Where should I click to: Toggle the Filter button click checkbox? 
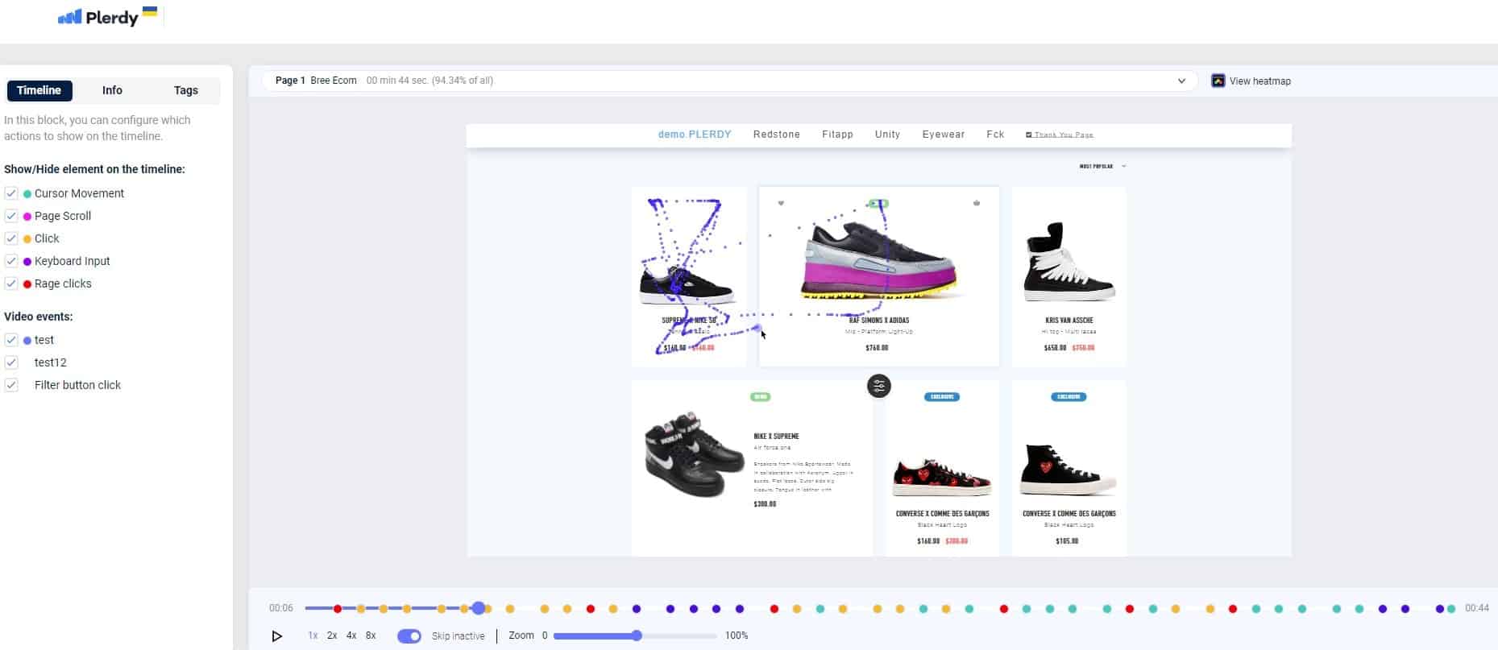11,385
